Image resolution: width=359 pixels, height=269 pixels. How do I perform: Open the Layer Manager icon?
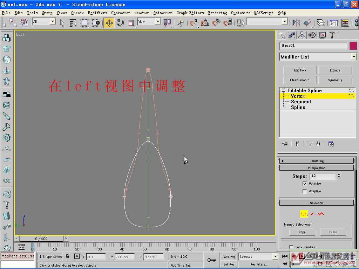(x=321, y=23)
